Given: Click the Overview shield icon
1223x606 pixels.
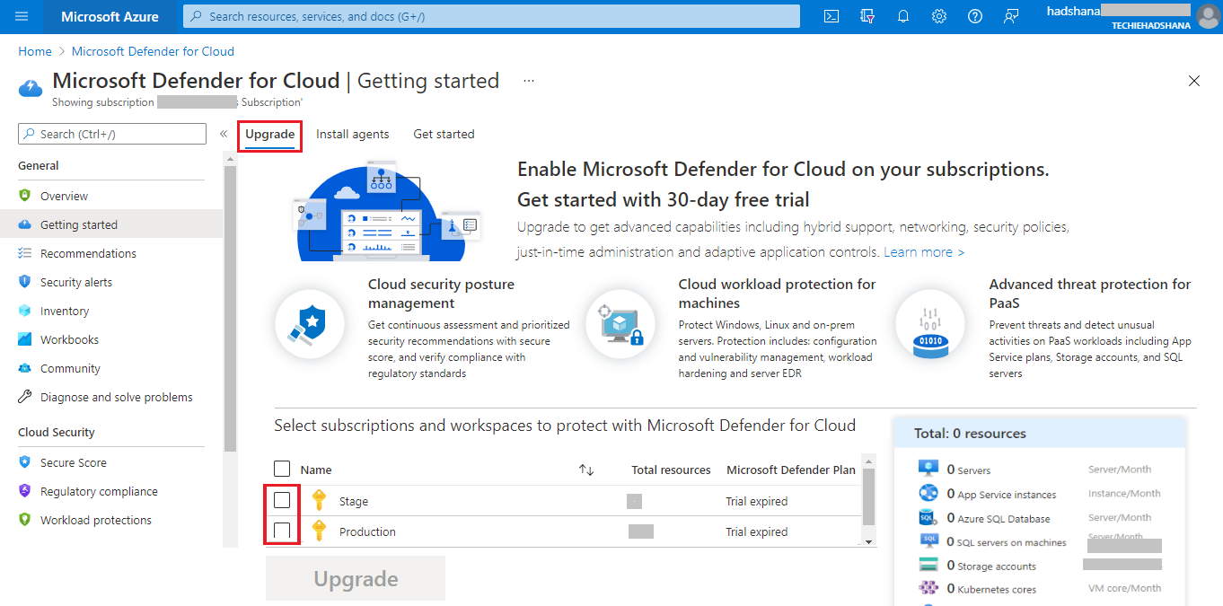Looking at the screenshot, I should click(x=24, y=196).
